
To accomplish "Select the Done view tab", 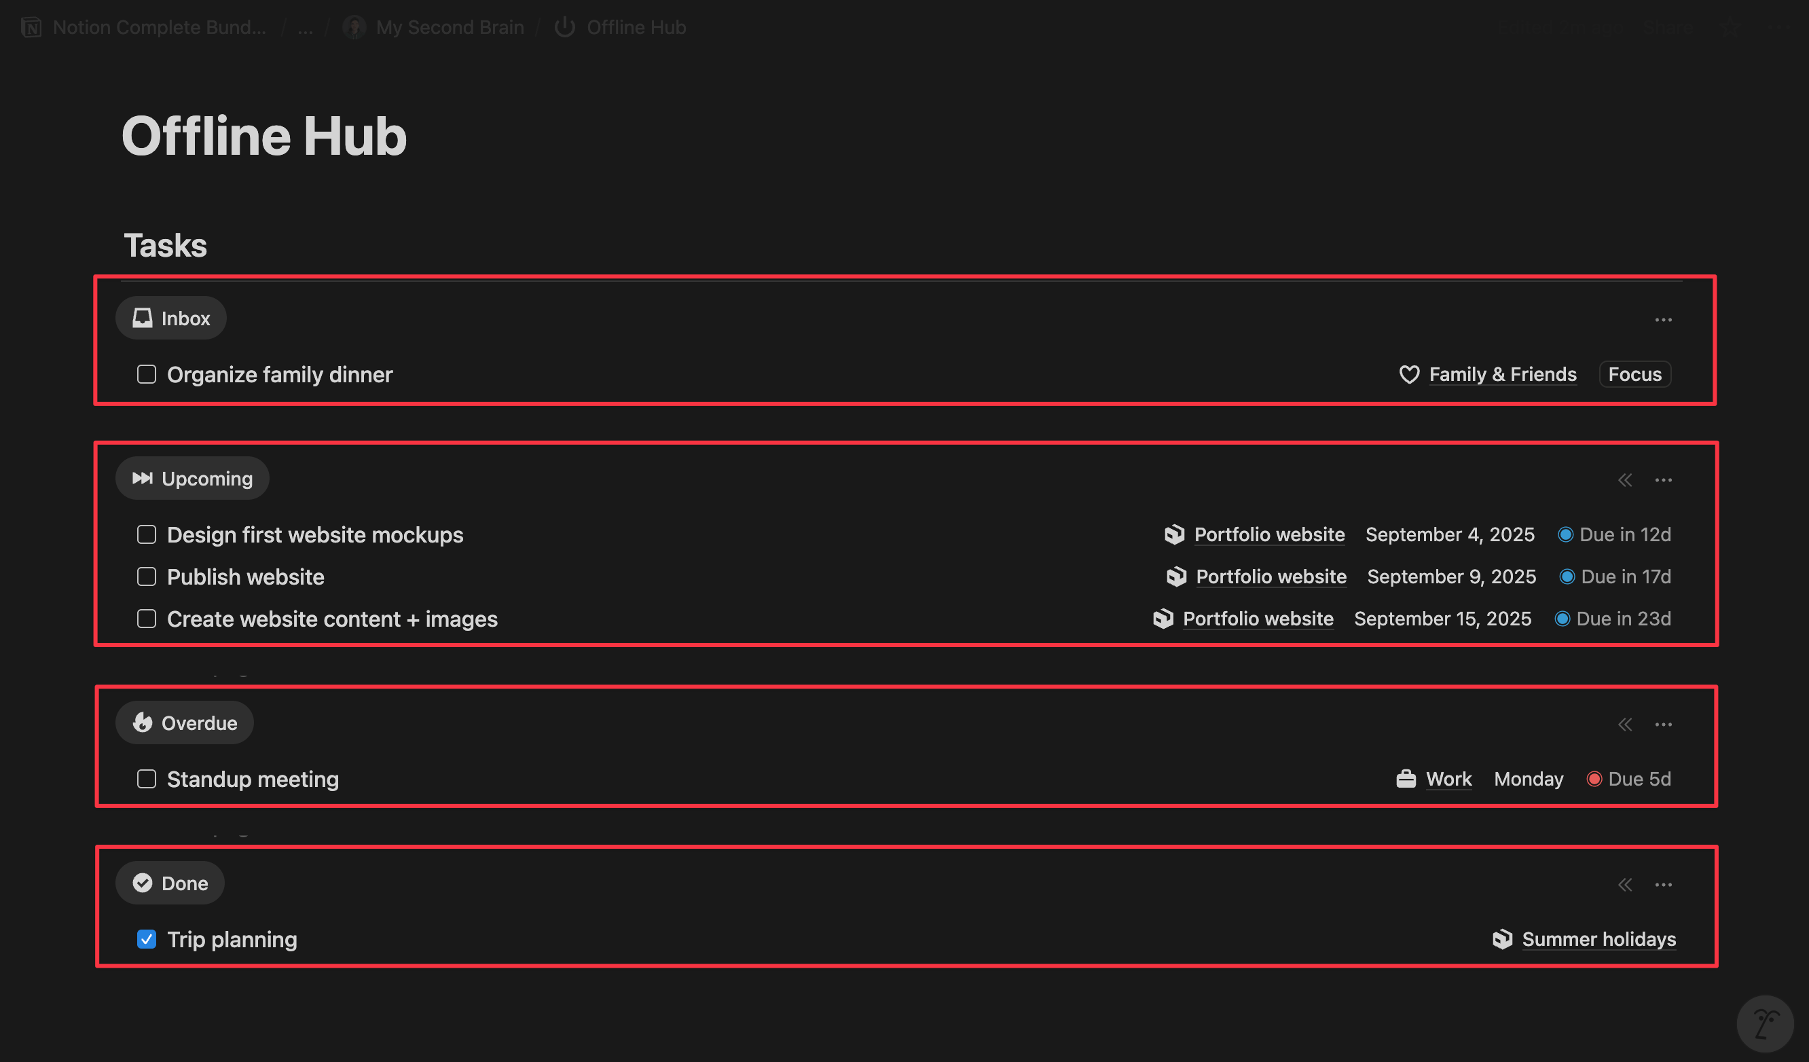I will (170, 883).
